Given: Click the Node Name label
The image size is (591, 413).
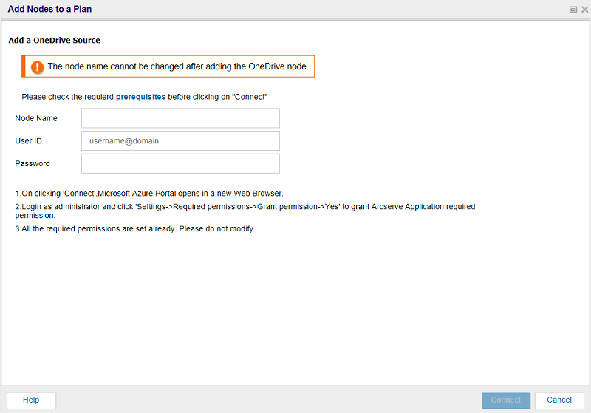Looking at the screenshot, I should click(x=36, y=118).
